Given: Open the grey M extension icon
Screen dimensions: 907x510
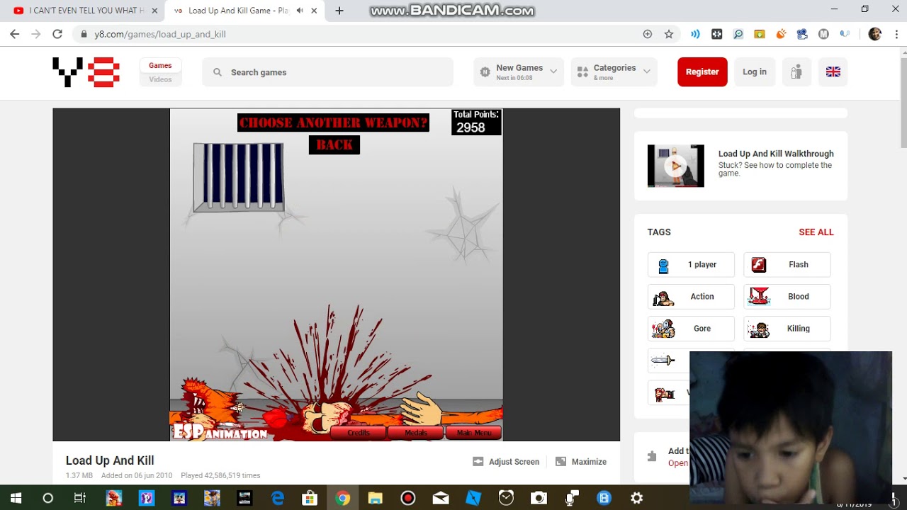Looking at the screenshot, I should [x=823, y=34].
